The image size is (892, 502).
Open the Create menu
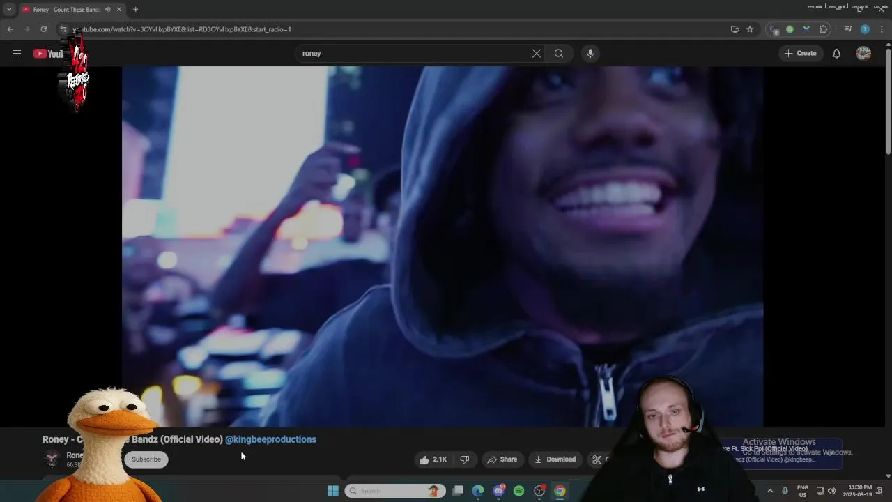(801, 53)
